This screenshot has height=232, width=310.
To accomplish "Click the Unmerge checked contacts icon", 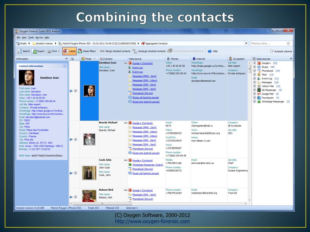I will 134,51.
